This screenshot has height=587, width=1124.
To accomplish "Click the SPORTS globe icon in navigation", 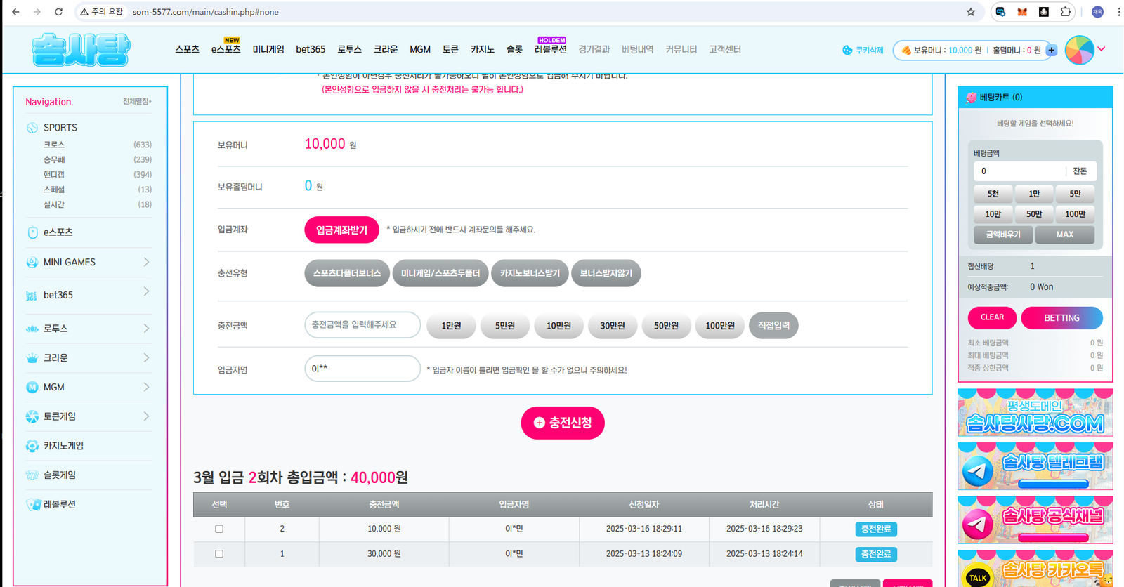I will coord(32,128).
